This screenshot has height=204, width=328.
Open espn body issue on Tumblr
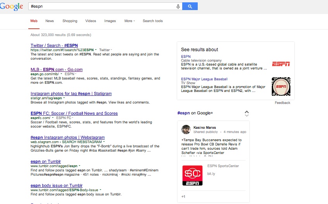click(x=57, y=185)
